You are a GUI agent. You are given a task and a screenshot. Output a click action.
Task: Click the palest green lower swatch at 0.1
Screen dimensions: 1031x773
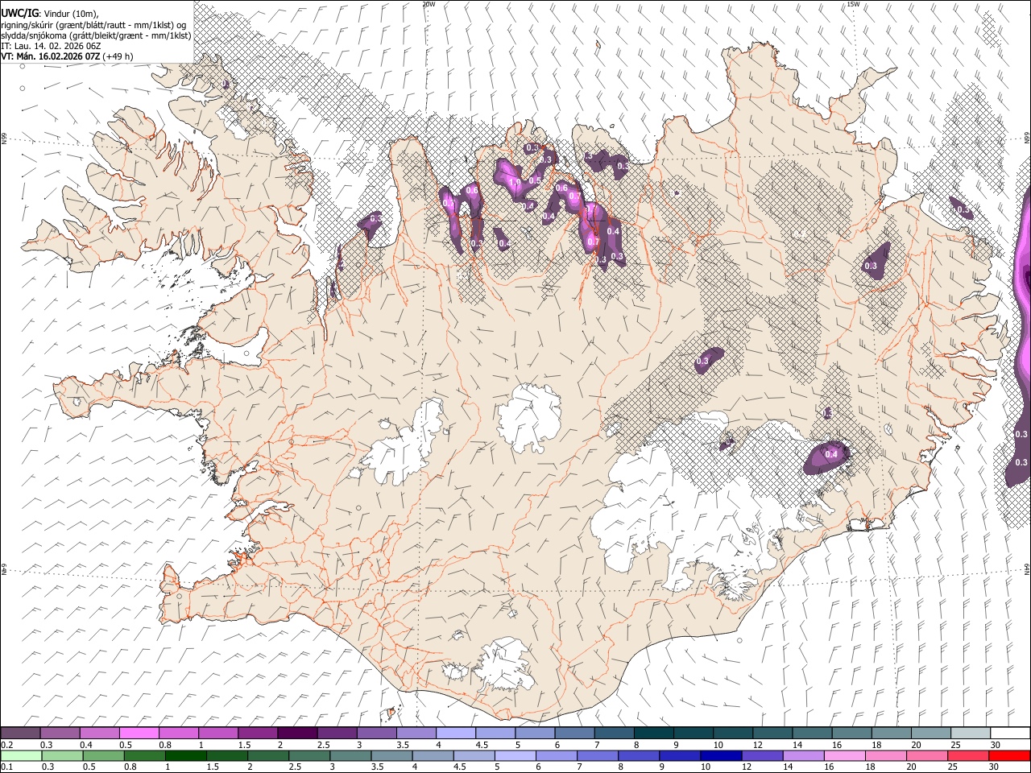[x=21, y=755]
